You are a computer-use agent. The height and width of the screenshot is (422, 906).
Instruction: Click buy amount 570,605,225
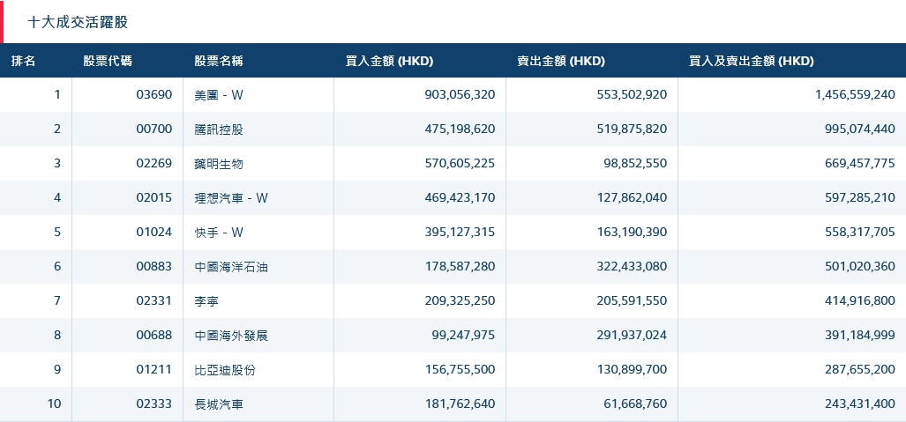tap(460, 163)
